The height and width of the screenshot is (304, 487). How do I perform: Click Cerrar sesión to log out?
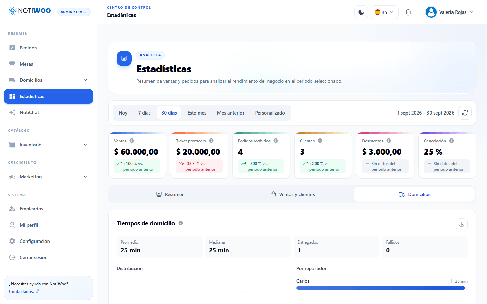48,257
